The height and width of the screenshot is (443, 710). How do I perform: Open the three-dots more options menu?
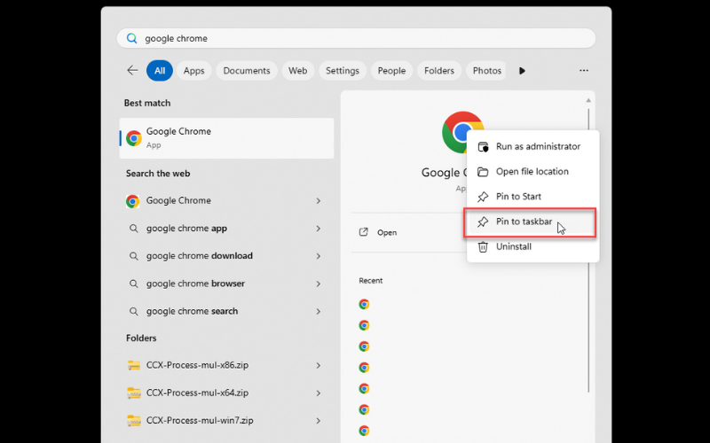[x=584, y=71]
